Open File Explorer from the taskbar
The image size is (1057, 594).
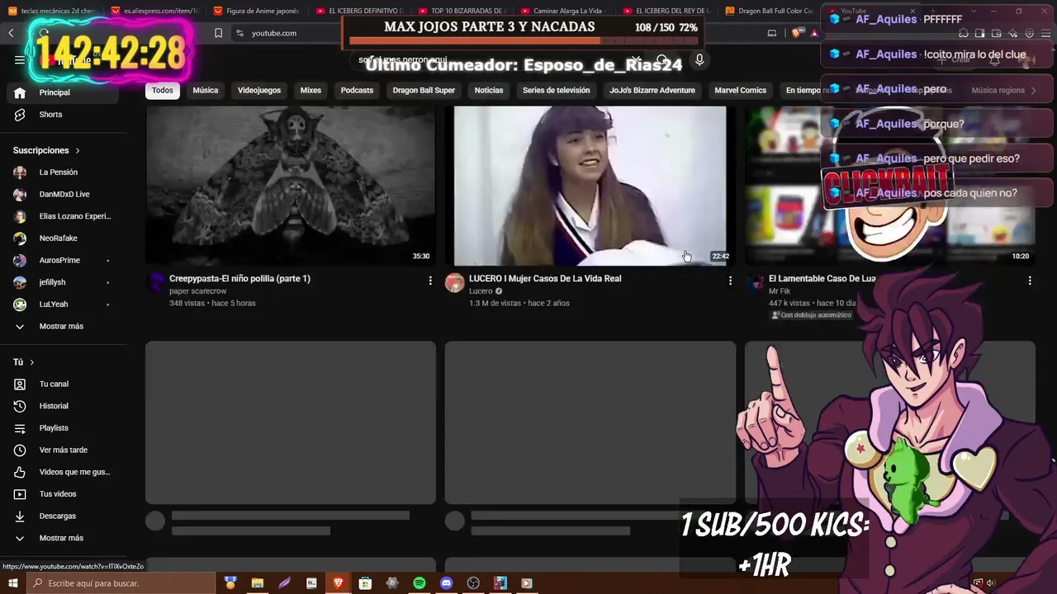(x=258, y=583)
